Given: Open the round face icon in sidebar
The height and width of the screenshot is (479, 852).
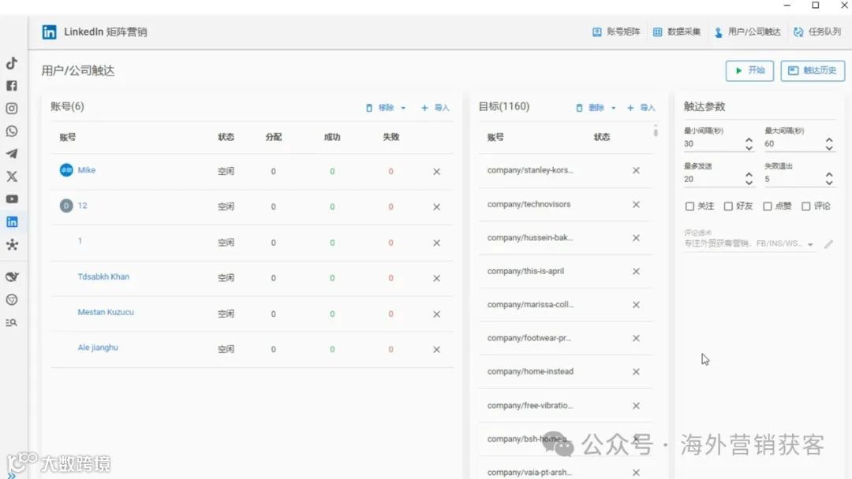Looking at the screenshot, I should tap(12, 299).
